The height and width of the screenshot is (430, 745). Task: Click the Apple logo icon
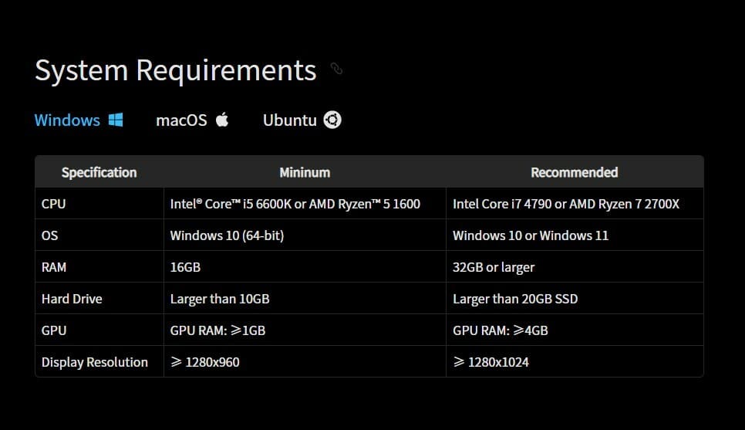point(222,120)
